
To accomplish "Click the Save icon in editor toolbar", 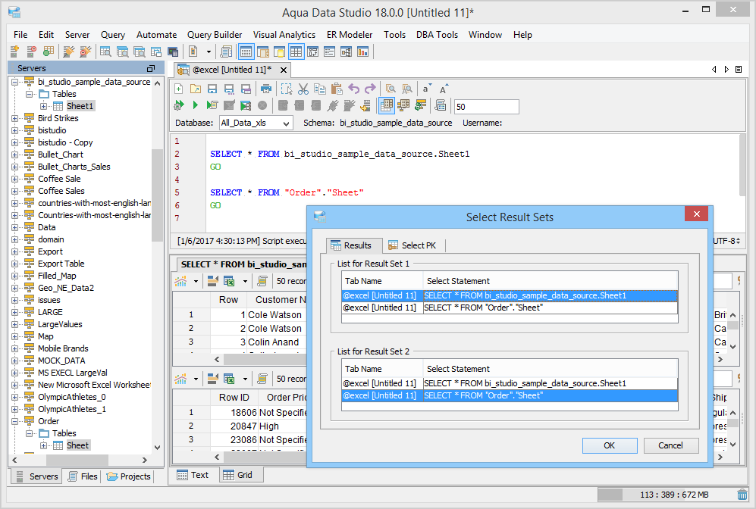I will coord(212,89).
